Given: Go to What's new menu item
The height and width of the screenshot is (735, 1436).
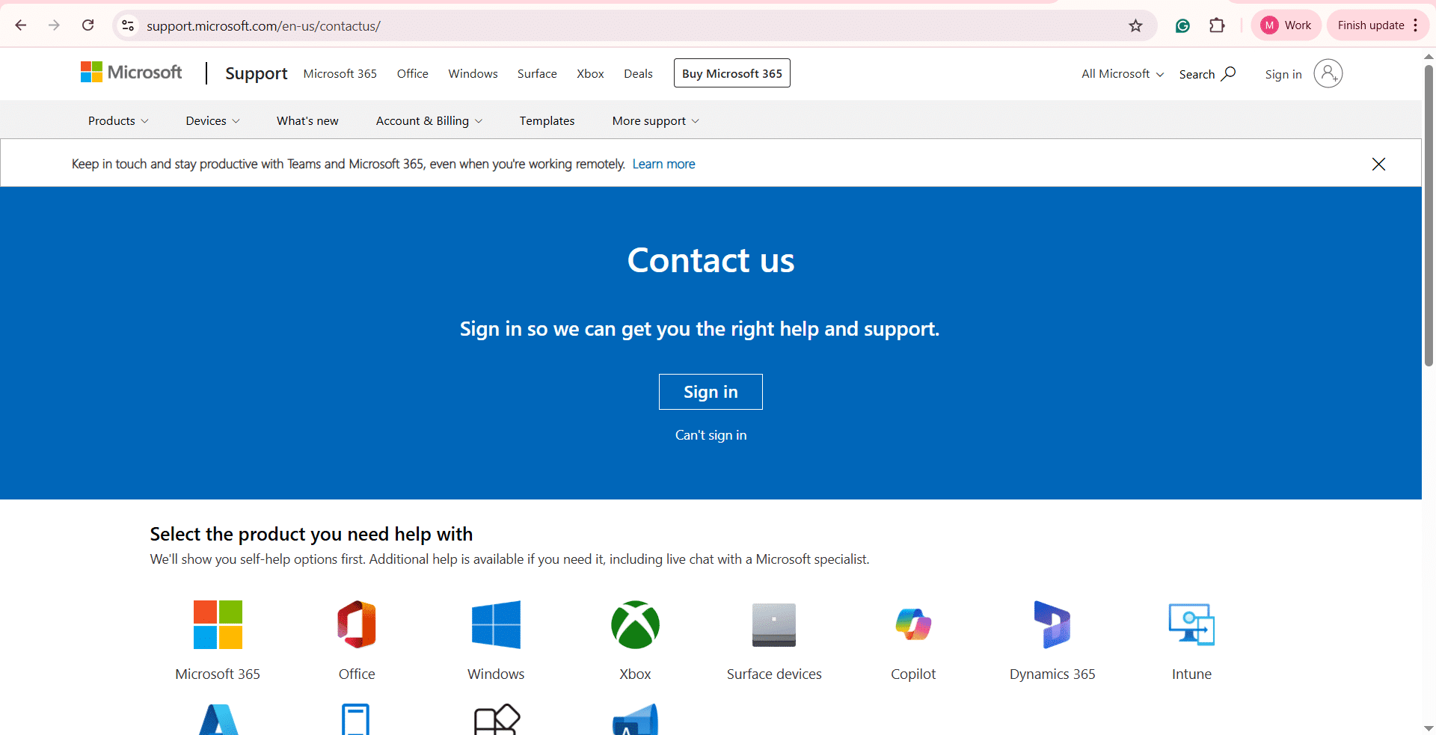Looking at the screenshot, I should (x=307, y=121).
